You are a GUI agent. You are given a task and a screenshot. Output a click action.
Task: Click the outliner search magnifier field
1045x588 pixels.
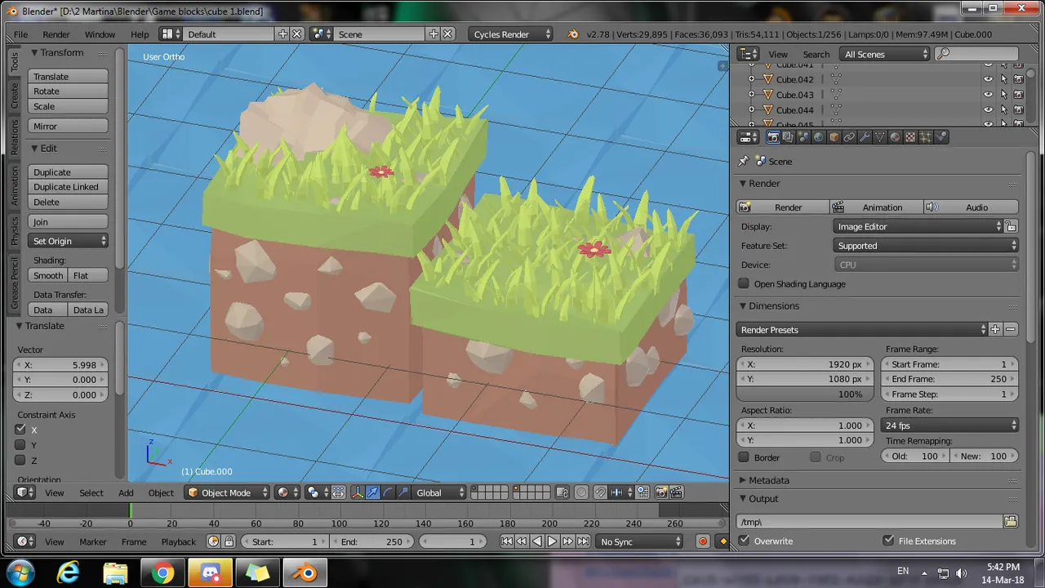point(976,54)
